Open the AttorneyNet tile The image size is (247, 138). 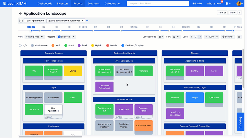[54, 98]
